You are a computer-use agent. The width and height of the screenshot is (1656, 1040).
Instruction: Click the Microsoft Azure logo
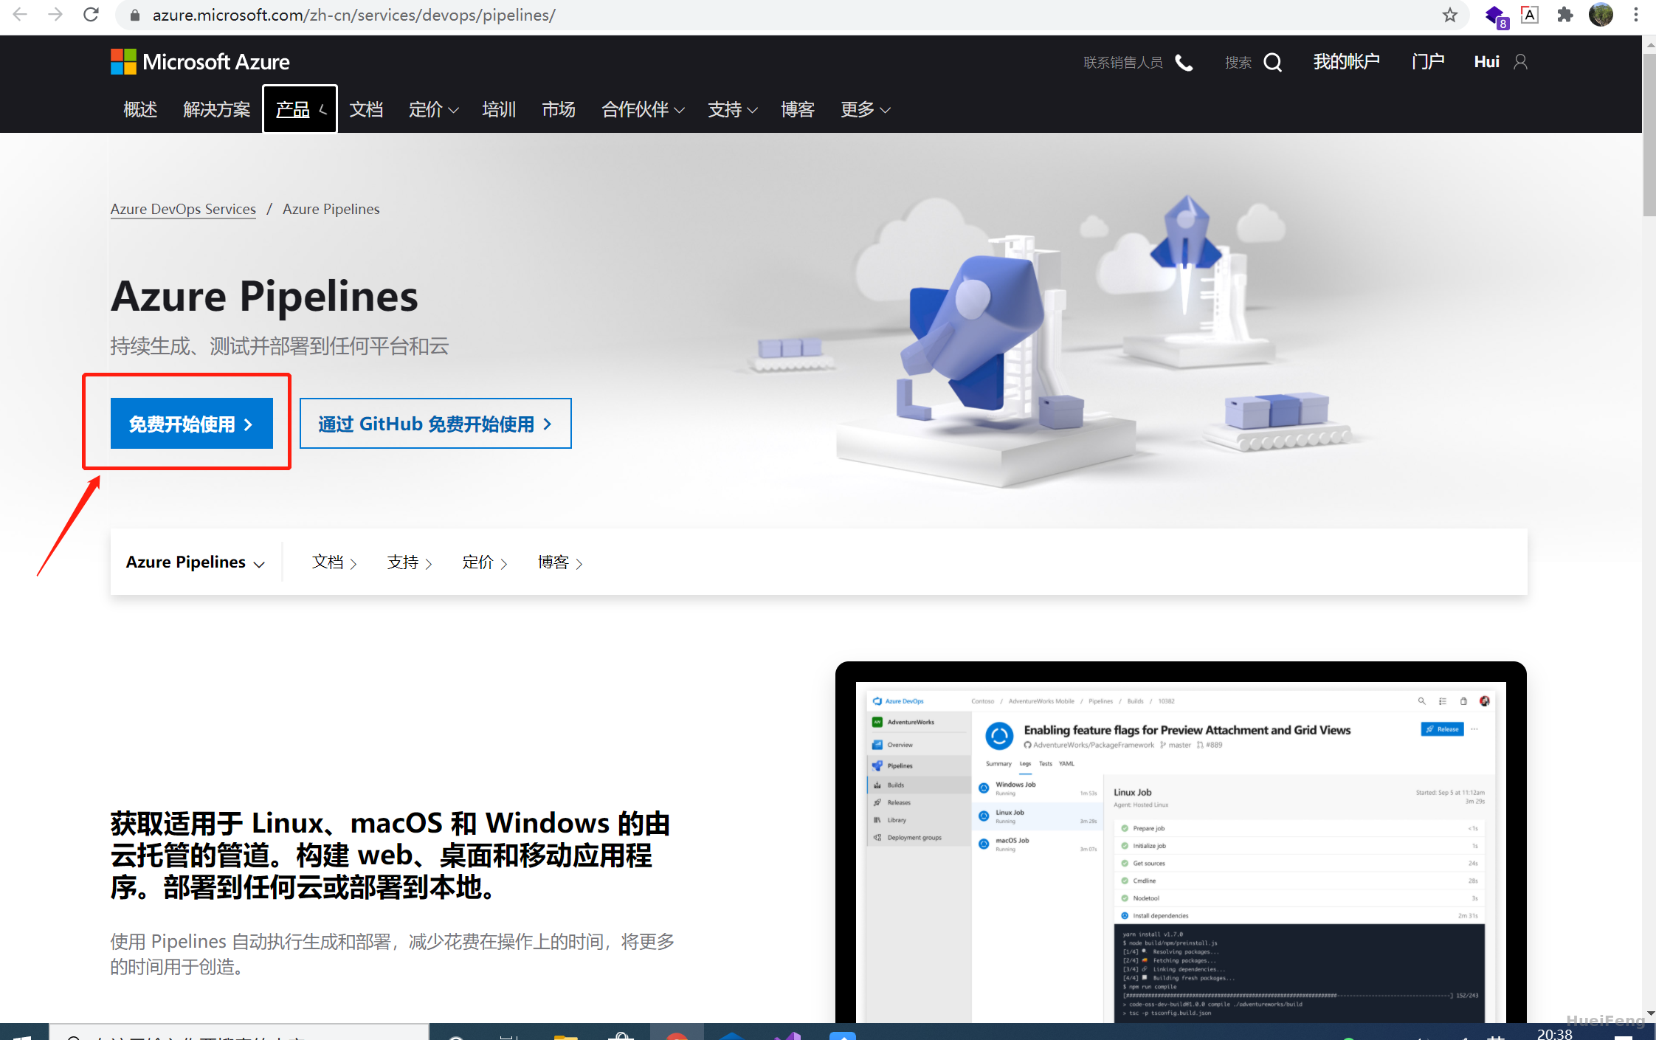200,62
